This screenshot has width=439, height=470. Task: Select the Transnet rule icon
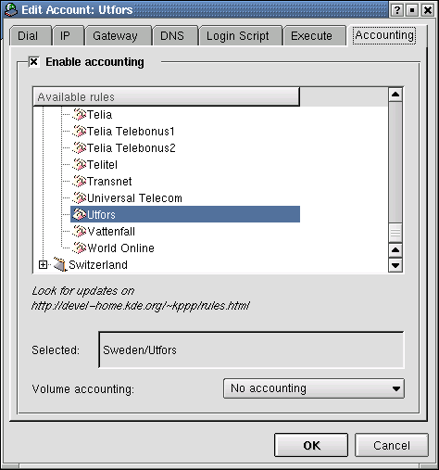79,182
